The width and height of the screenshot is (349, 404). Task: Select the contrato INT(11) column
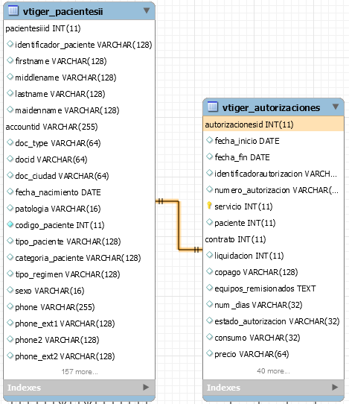point(273,239)
